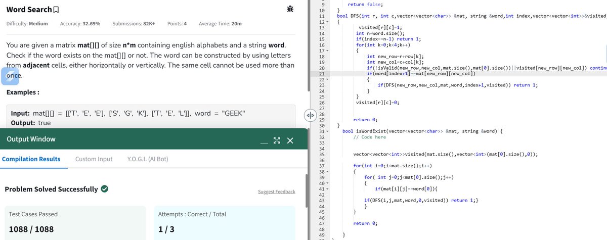Click the bug report icon
The height and width of the screenshot is (240, 607).
pyautogui.click(x=290, y=9)
